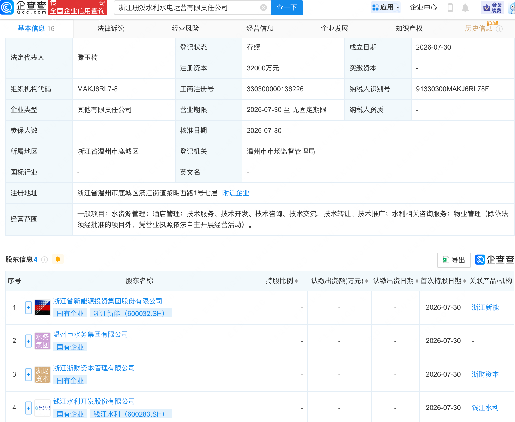Switch to 经营风险 tab
Screen dimensions: 515x422
[185, 29]
